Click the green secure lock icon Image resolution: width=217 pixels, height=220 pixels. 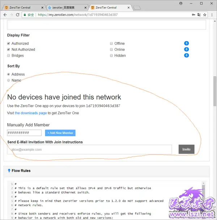coord(25,15)
